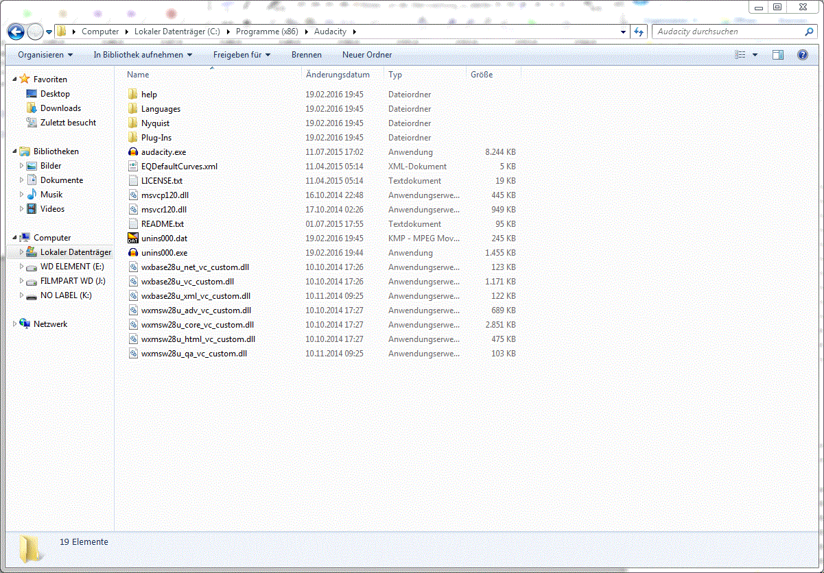
Task: Select Netzwerk in the navigation pane
Action: coord(50,324)
